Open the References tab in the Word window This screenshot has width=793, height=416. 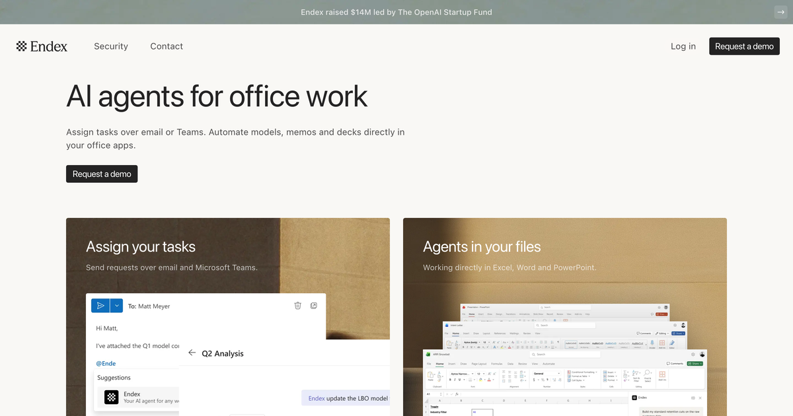pos(500,333)
